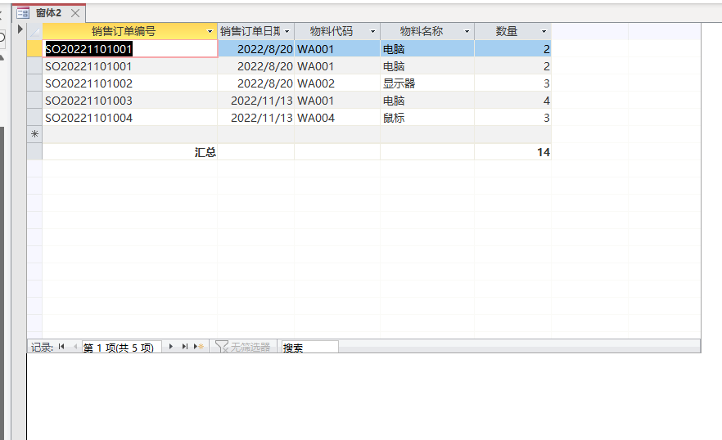Viewport: 722px width, 440px height.
Task: Click WA002 material code cell
Action: (337, 83)
